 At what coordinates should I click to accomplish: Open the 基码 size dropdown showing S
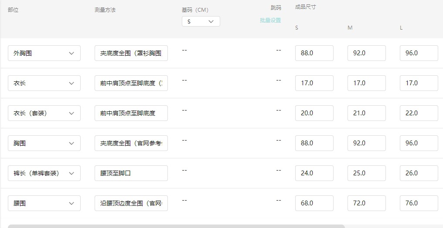(x=201, y=21)
